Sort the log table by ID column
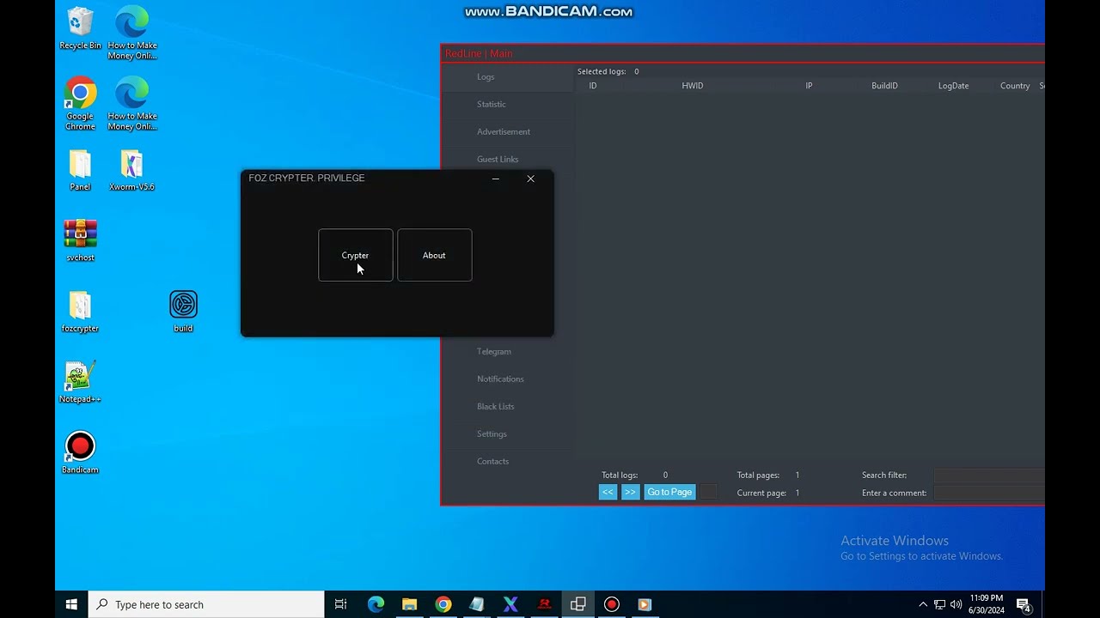This screenshot has width=1100, height=618. (593, 86)
